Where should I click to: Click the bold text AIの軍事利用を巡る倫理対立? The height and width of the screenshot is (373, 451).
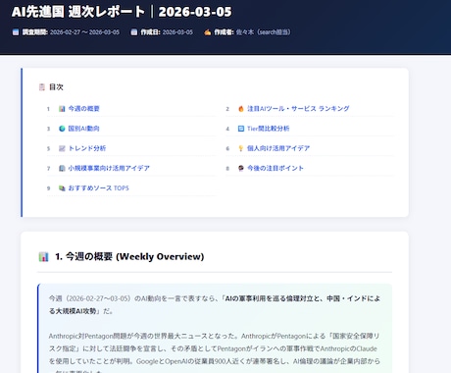(269, 298)
